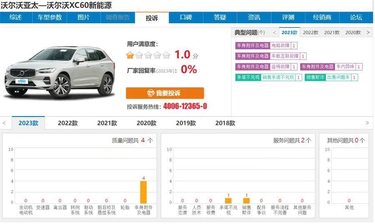Go to the 口碑 reviews tab
The width and height of the screenshot is (375, 224).
(186, 17)
